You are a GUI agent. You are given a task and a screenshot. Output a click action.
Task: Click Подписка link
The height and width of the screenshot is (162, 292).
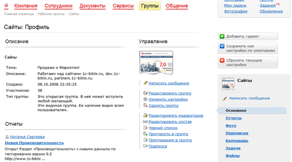point(158,146)
